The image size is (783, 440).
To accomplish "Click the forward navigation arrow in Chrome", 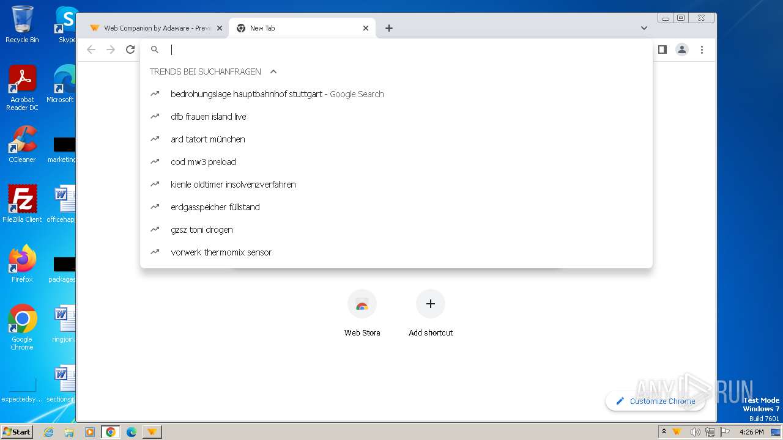I will point(111,50).
